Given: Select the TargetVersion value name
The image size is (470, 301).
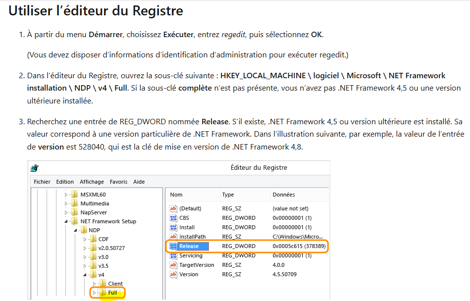Looking at the screenshot, I should click(197, 265).
